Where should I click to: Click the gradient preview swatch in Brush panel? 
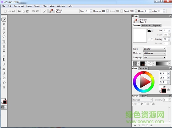(x=162, y=63)
